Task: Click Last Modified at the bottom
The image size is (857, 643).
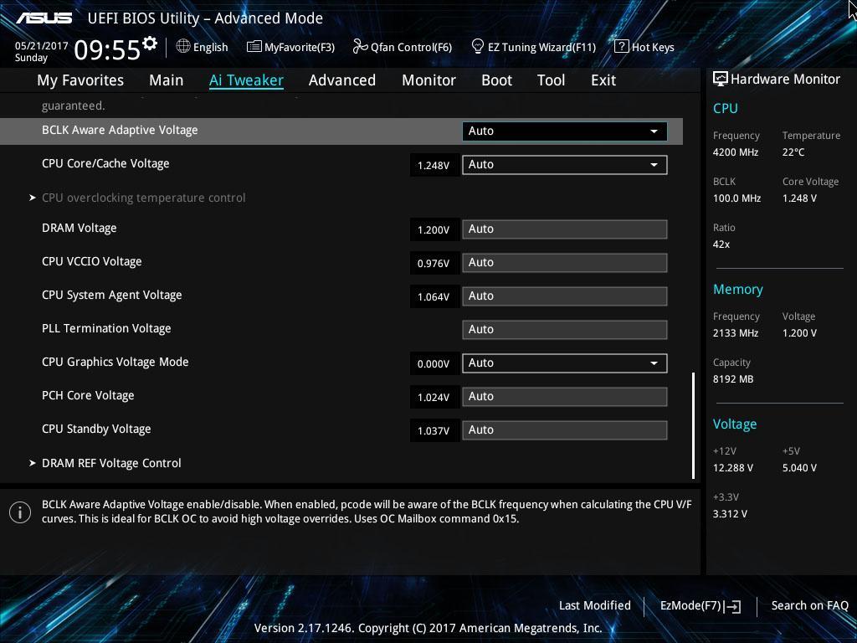Action: coord(595,606)
